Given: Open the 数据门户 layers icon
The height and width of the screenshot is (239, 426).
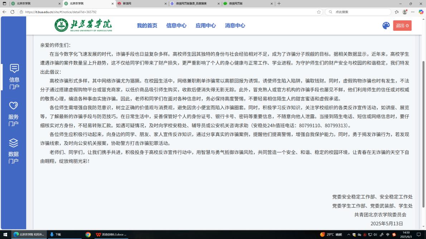Looking at the screenshot, I should click(x=14, y=143).
